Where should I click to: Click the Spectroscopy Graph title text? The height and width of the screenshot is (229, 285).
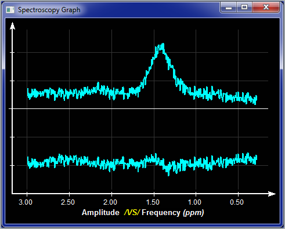(x=49, y=10)
